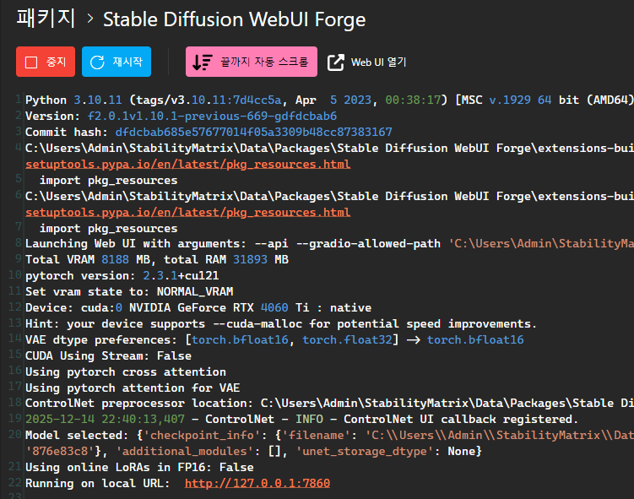Click the second 'import pkg_resources' line 7
Viewport: 634px width, 499px height.
click(x=108, y=229)
